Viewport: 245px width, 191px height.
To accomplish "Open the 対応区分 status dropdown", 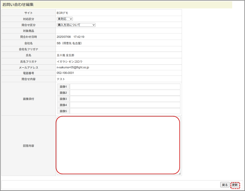I will (65, 19).
